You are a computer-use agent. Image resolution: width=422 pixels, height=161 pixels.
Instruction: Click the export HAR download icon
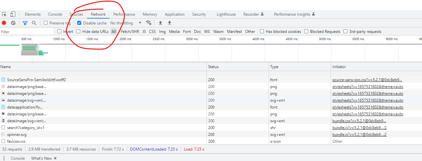pos(169,23)
